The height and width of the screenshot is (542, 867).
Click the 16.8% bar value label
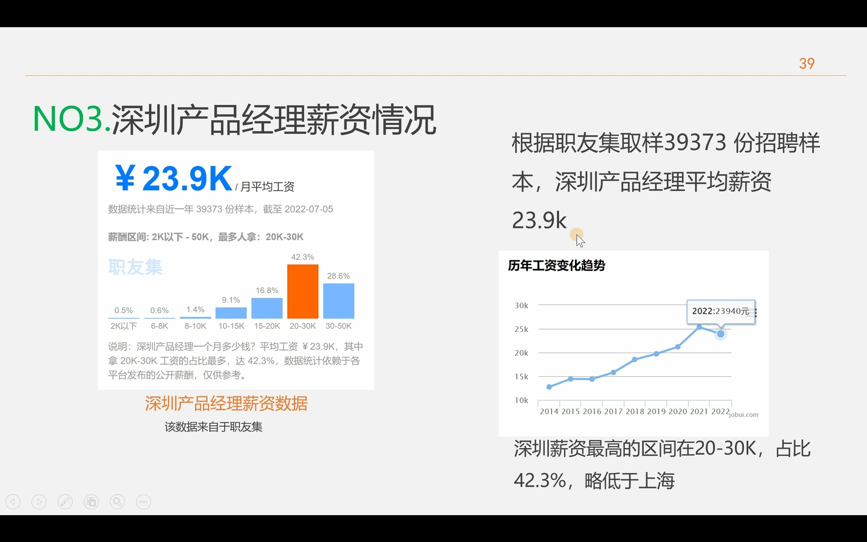tap(267, 290)
